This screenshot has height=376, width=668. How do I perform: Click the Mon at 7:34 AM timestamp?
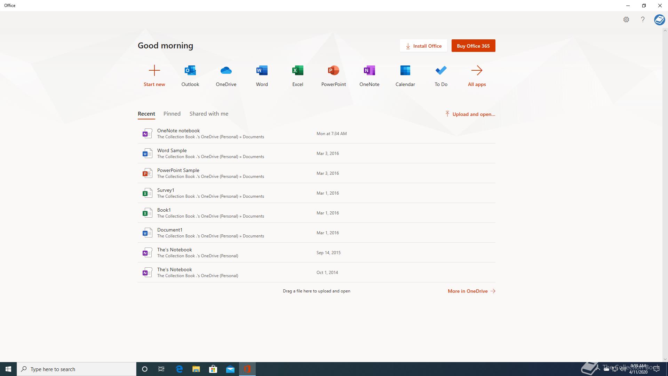[332, 134]
